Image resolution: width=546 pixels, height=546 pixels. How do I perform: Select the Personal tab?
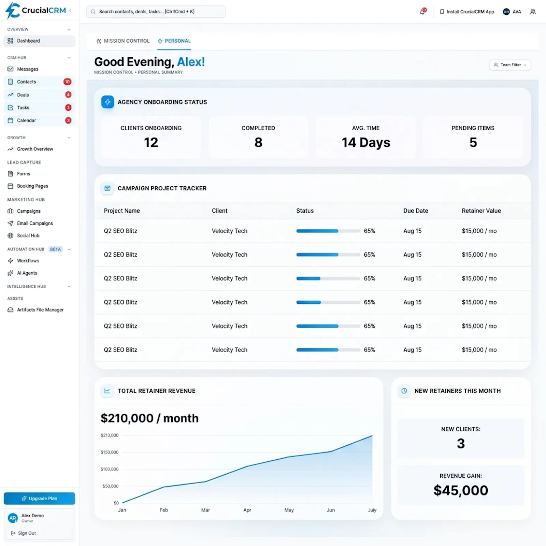(x=174, y=41)
